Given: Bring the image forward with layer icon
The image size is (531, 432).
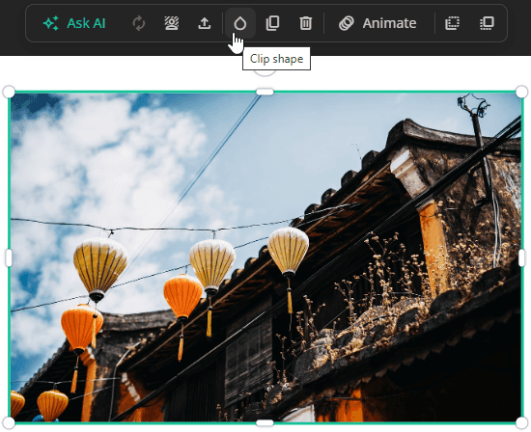Looking at the screenshot, I should [x=487, y=23].
